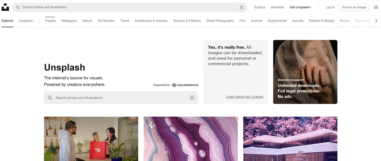Image resolution: width=381 pixels, height=161 pixels.
Task: Open the Archival category
Action: tap(256, 21)
